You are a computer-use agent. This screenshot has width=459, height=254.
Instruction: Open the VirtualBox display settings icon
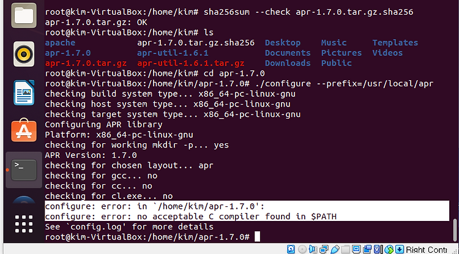(x=356, y=249)
